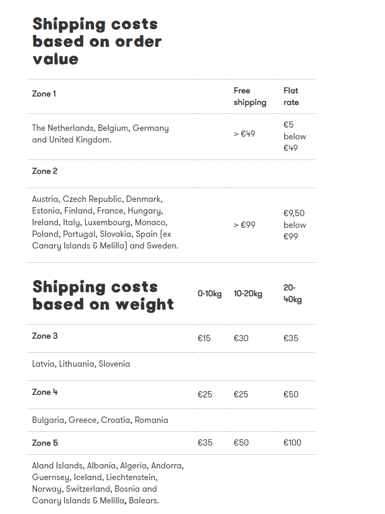
Task: Select the Zone 2 row label
Action: 44,171
